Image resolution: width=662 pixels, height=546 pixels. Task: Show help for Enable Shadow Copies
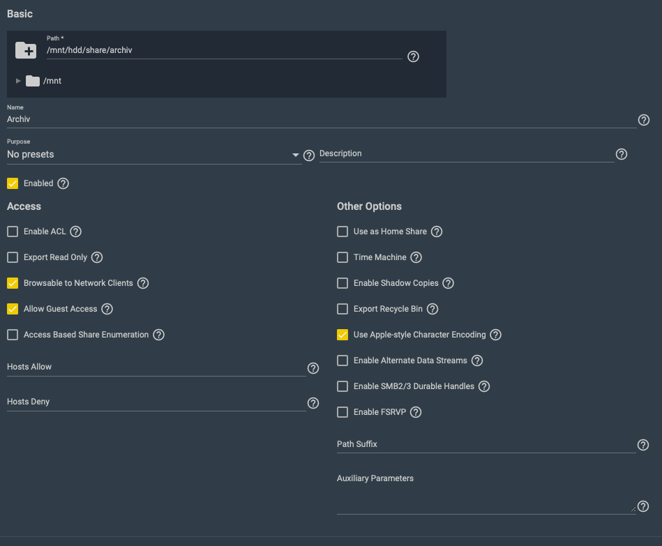click(x=448, y=283)
